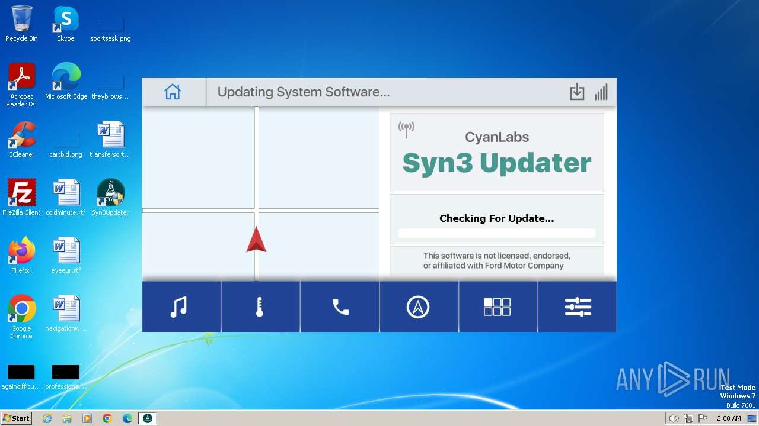Click the antenna broadcast icon near CyanLabs

tap(406, 130)
